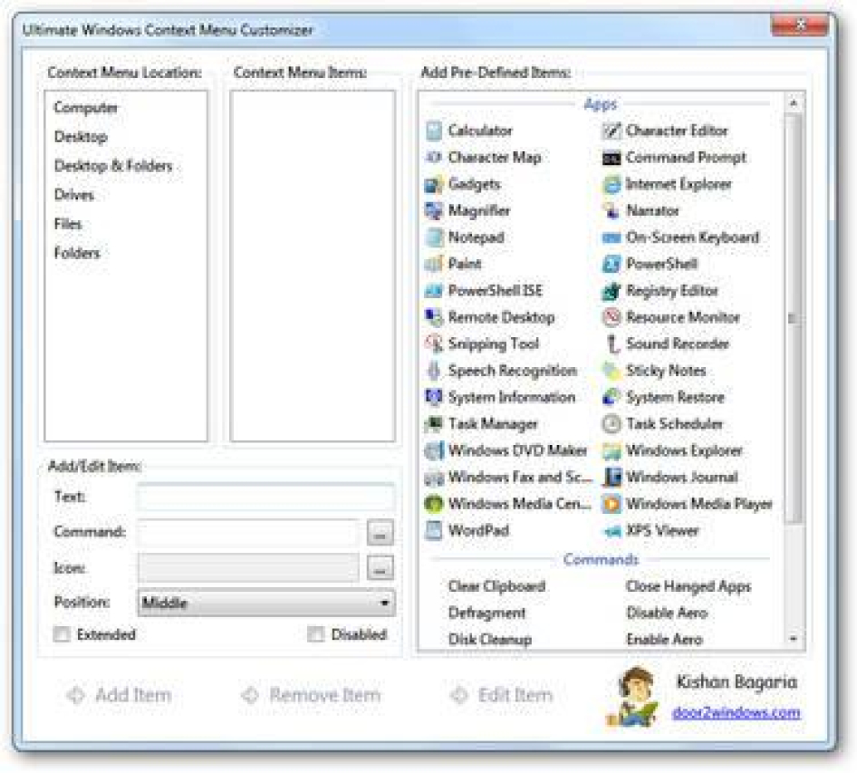Choose the Remote Desktop icon
This screenshot has height=773, width=857.
tap(433, 317)
